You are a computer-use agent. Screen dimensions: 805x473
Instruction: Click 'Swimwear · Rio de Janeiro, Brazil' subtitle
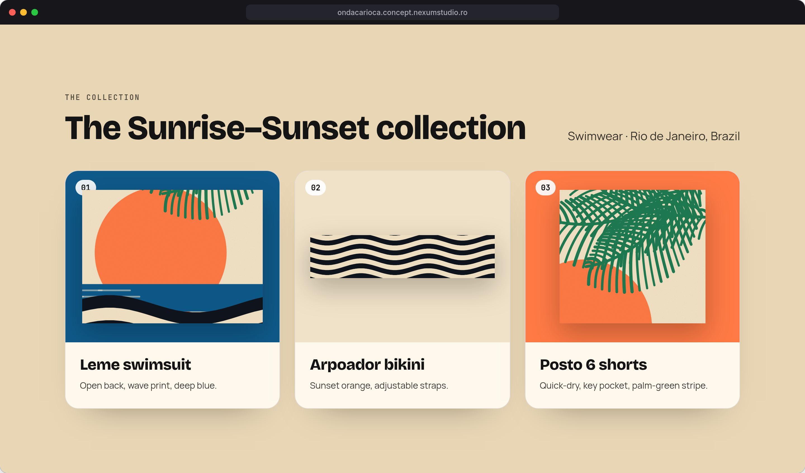coord(654,136)
